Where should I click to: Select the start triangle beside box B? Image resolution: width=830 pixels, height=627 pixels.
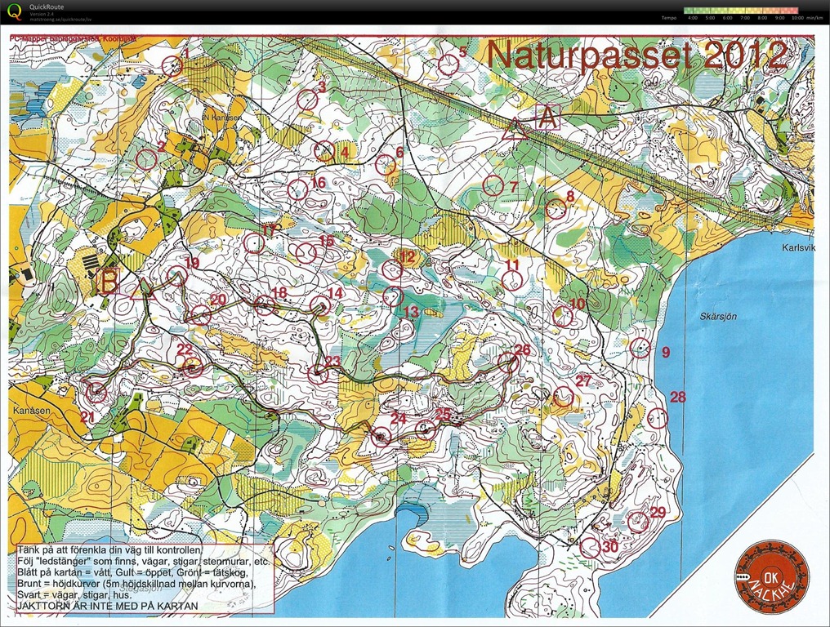(x=147, y=287)
